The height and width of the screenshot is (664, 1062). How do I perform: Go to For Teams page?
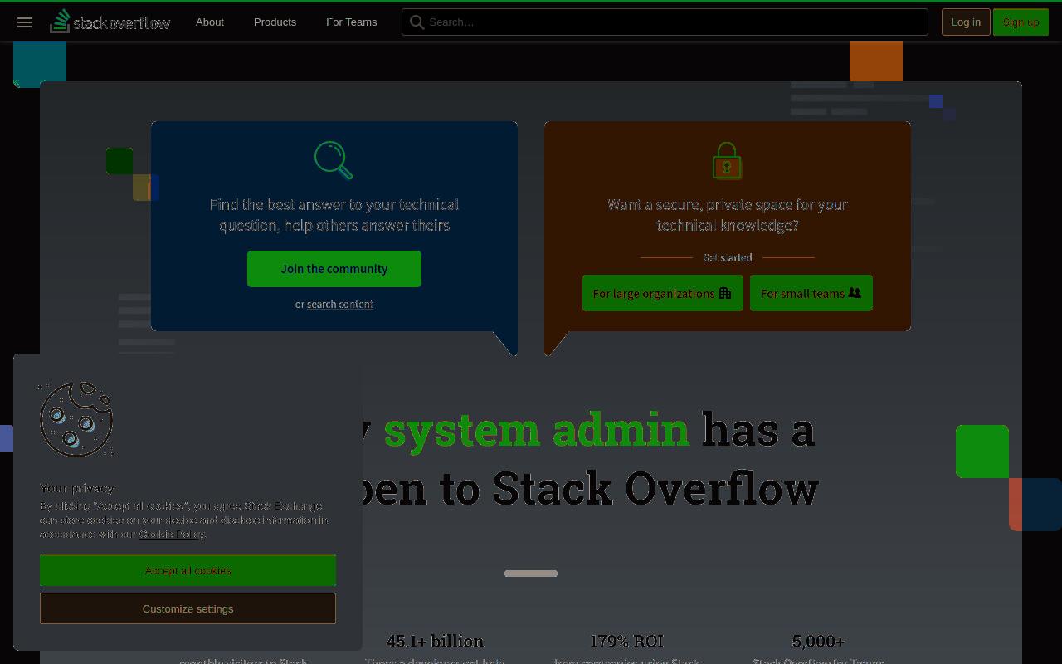352,22
